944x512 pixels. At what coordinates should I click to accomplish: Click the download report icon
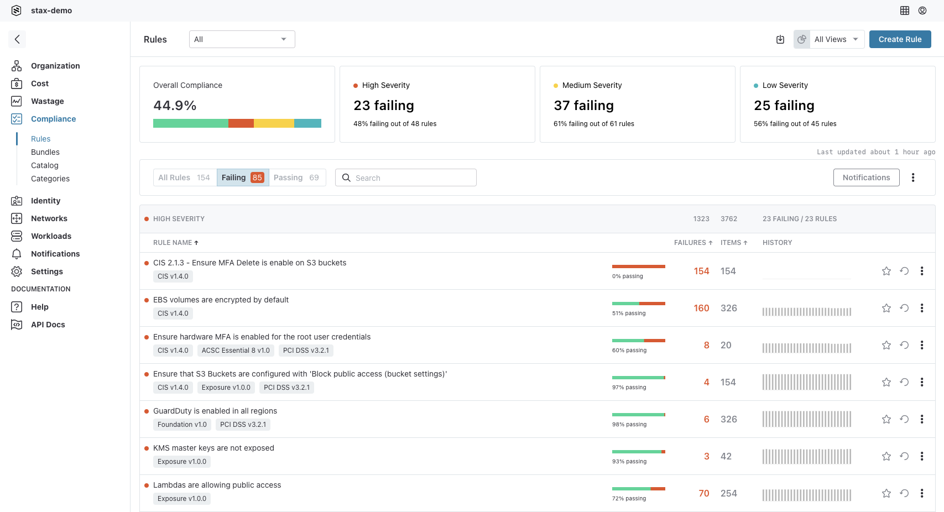780,39
